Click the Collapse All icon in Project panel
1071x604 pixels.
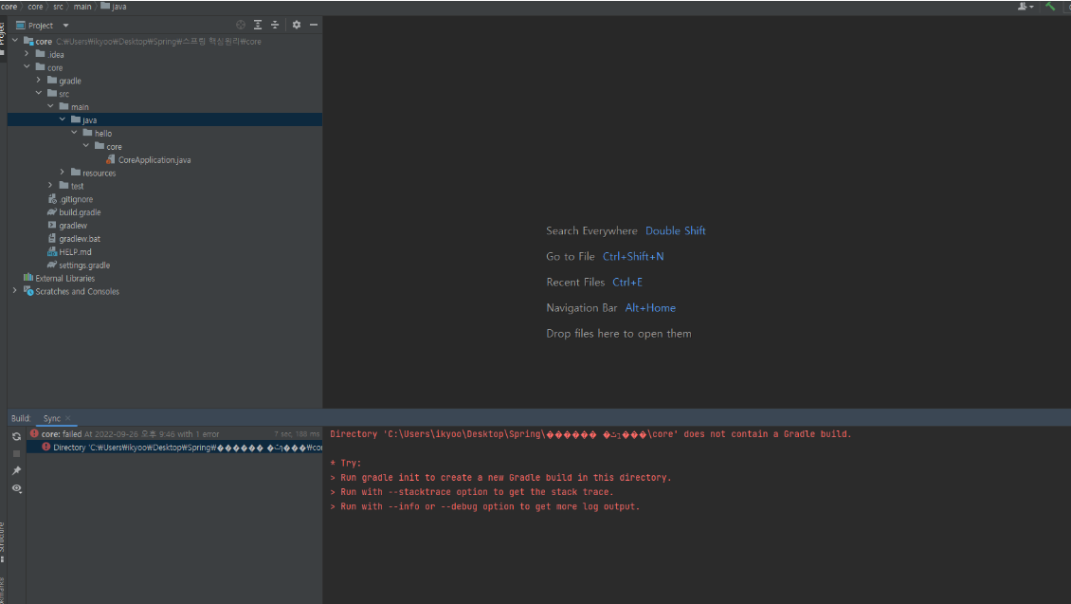275,25
